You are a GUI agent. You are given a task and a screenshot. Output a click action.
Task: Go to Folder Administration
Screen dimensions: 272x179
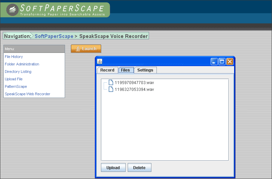tap(22, 64)
